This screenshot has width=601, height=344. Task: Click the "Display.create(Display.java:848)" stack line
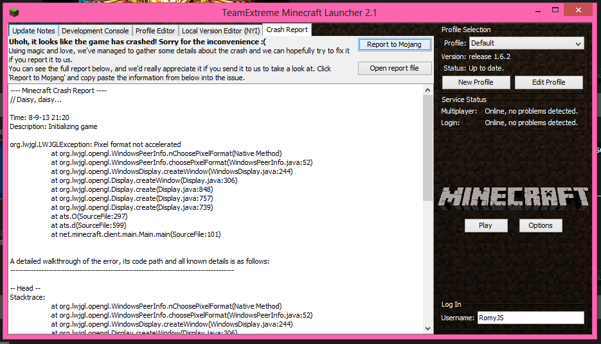(x=132, y=189)
